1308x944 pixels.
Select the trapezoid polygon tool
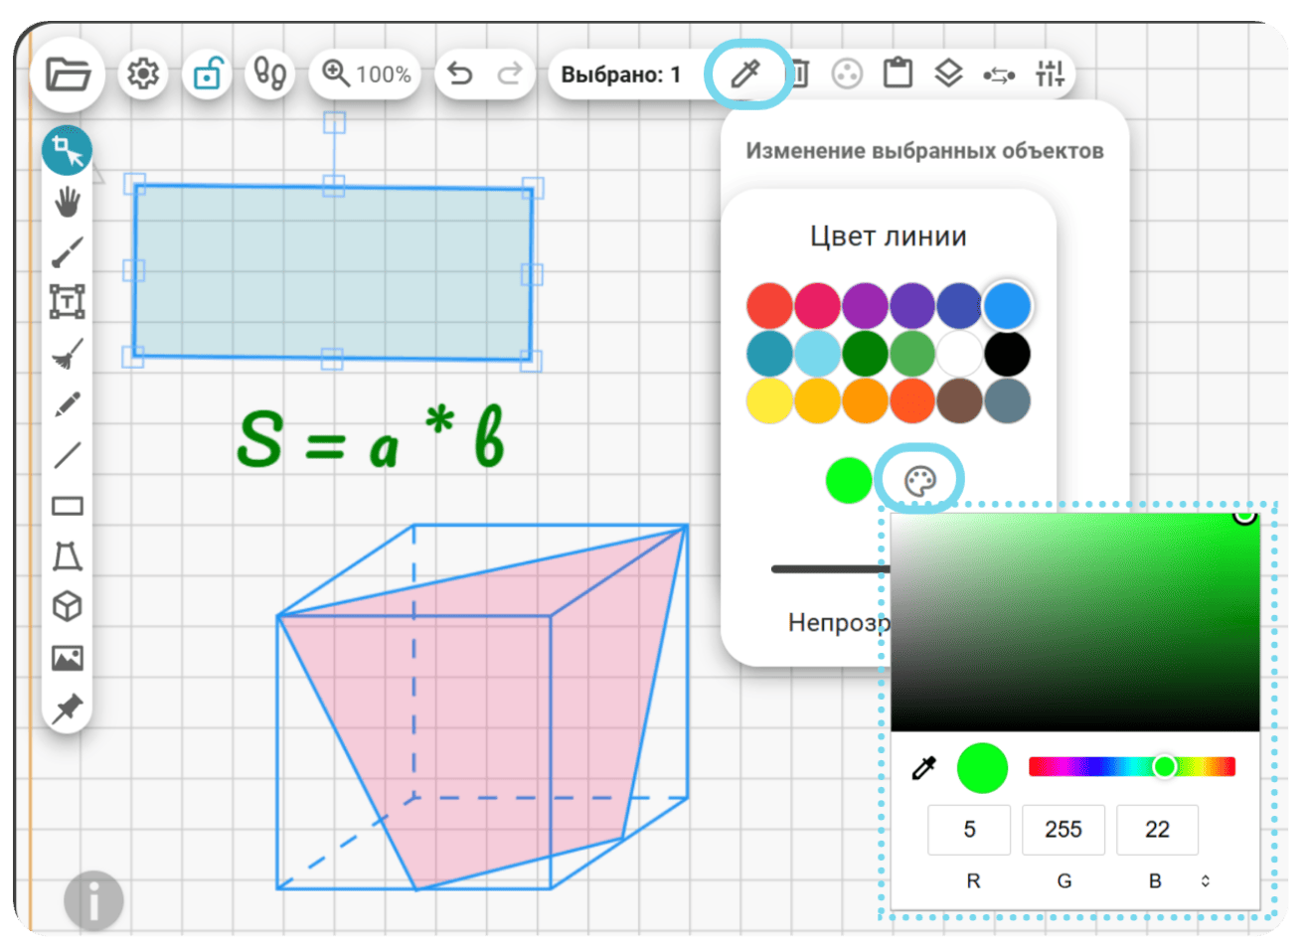[68, 556]
